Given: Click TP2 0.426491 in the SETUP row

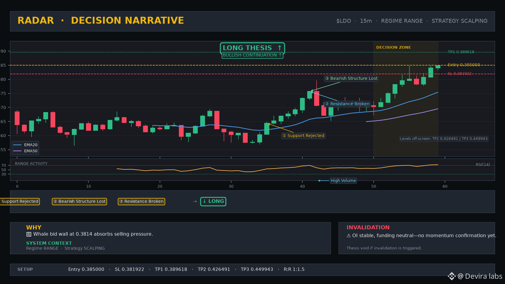Looking at the screenshot, I should (214, 270).
